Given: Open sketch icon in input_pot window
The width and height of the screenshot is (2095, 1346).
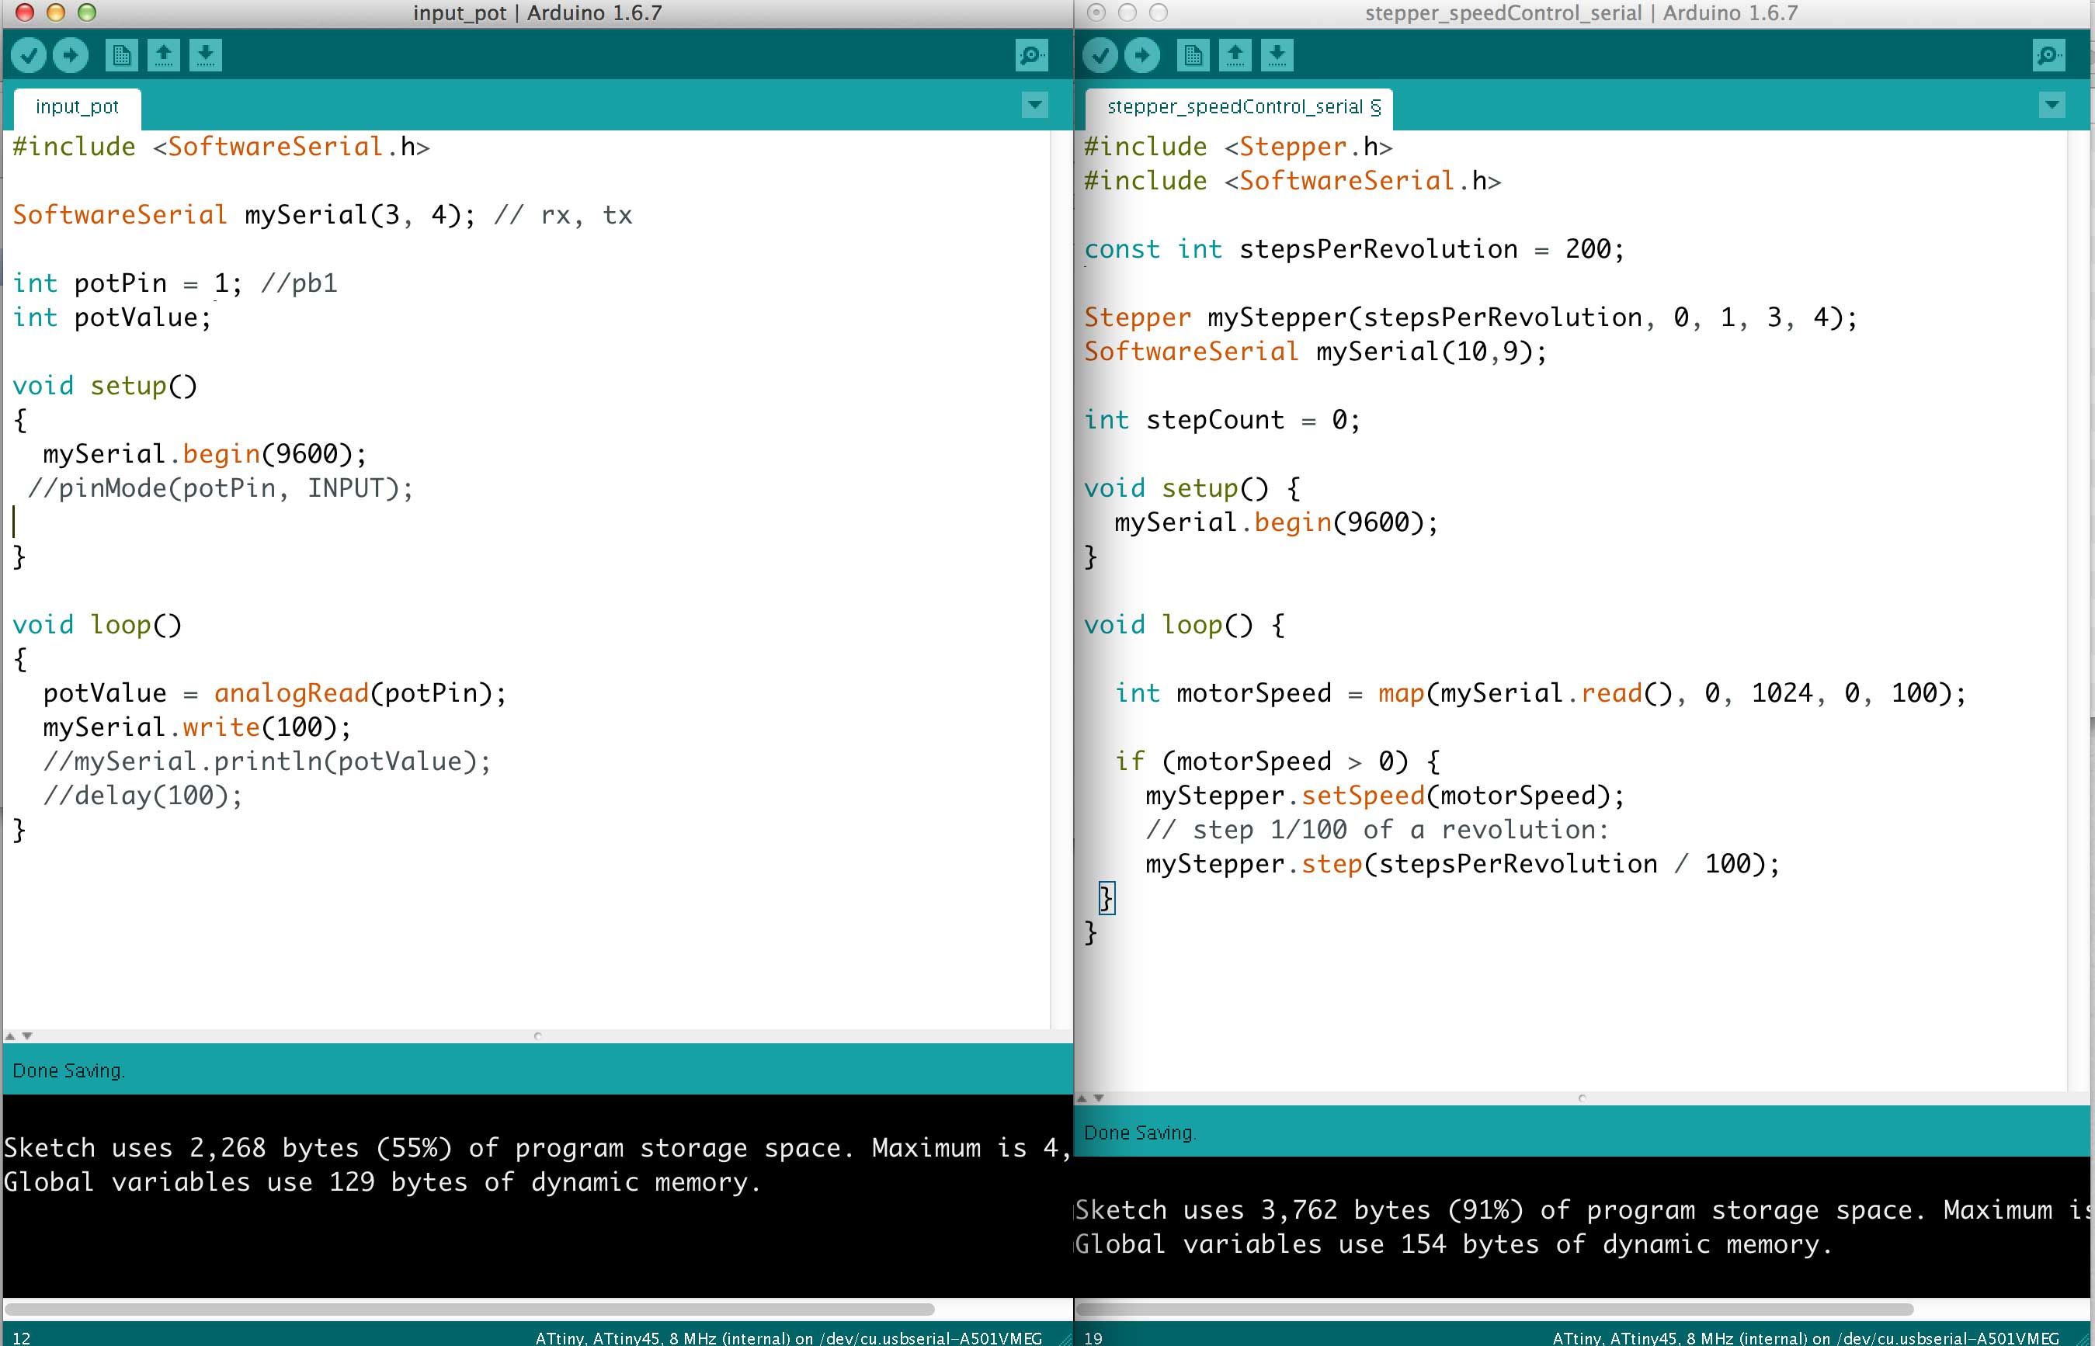Looking at the screenshot, I should click(x=164, y=56).
